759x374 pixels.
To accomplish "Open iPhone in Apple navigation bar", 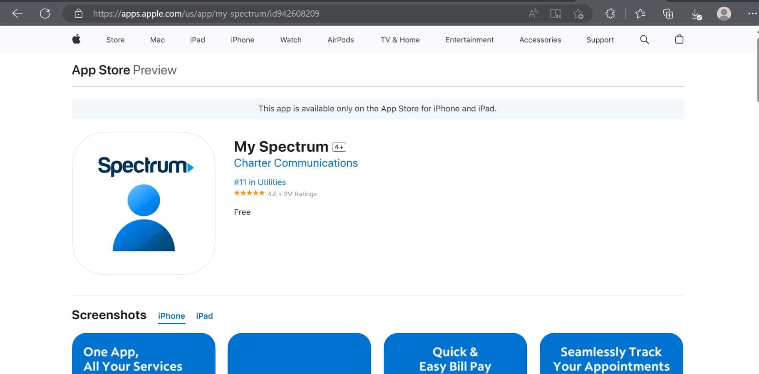I will (243, 40).
